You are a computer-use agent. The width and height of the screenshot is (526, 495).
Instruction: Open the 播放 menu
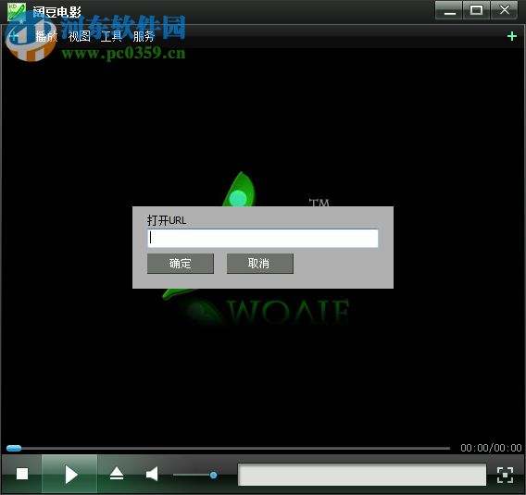[x=46, y=36]
